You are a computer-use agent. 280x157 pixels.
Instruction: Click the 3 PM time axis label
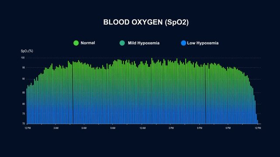[x=171, y=128]
